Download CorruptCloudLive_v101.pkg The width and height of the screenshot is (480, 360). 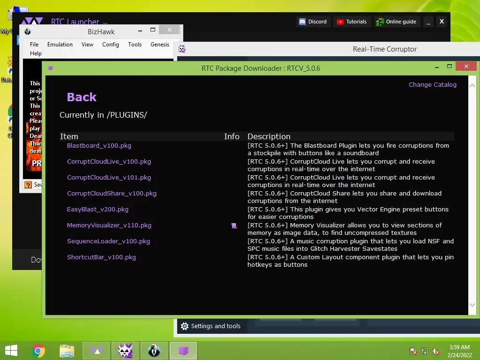point(109,177)
